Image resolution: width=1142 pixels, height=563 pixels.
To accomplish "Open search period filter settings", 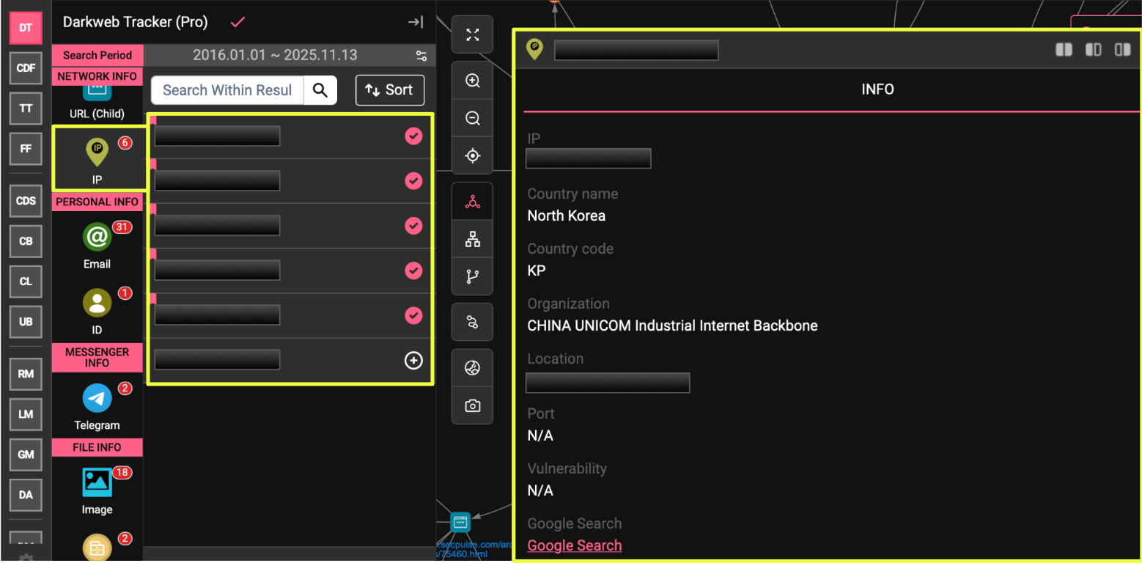I will tap(421, 56).
